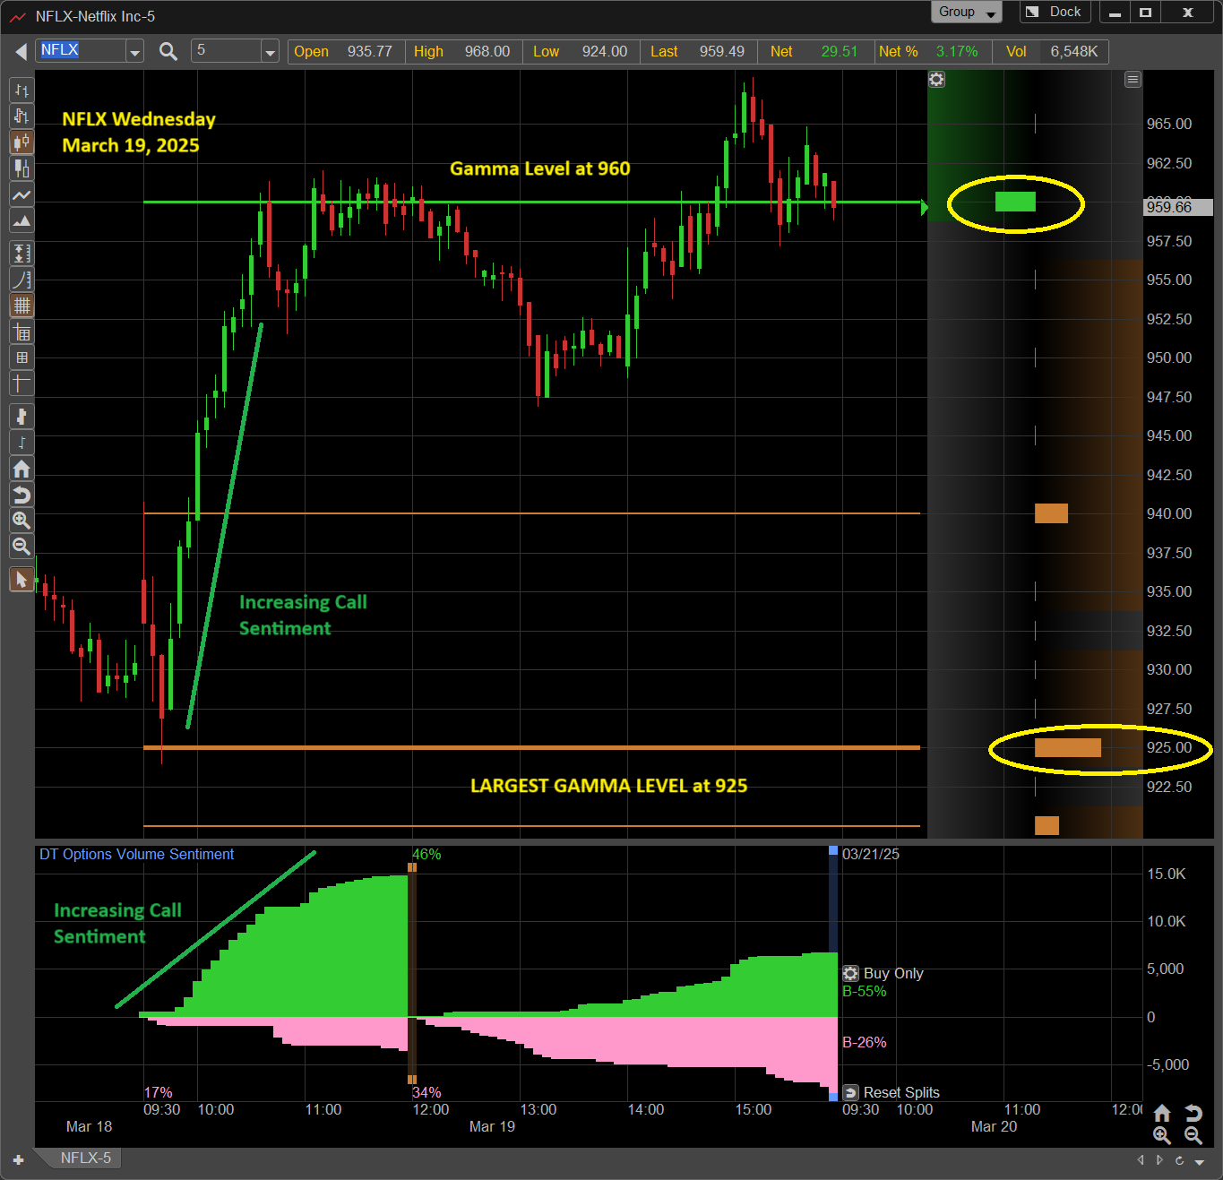Click undo arrow below lower-right axis
1223x1180 pixels.
1193,1113
